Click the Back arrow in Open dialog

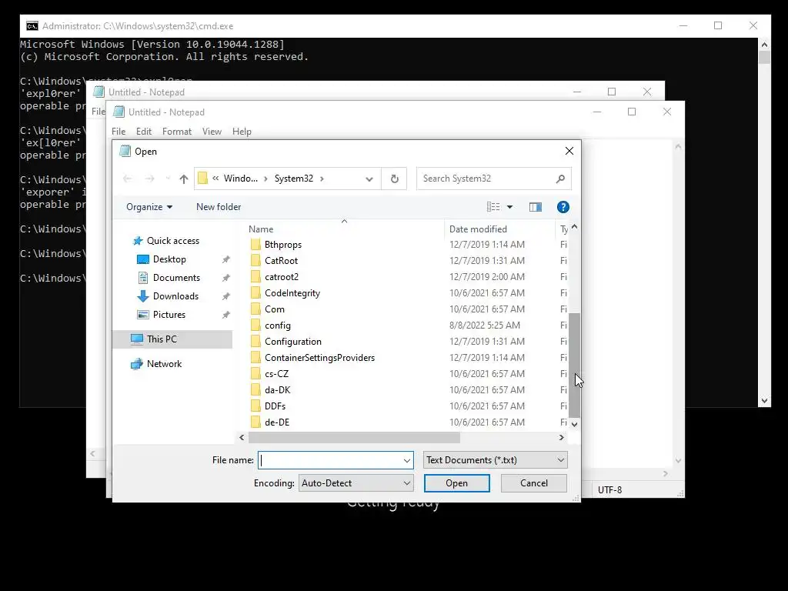(x=128, y=179)
